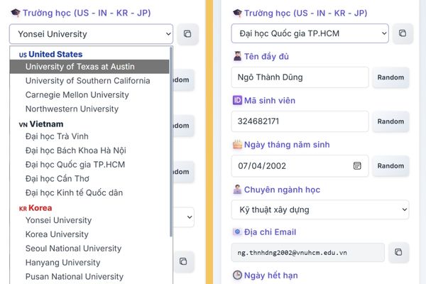426x284 pixels.
Task: Click Random next to student ID 324682171
Action: pos(390,121)
